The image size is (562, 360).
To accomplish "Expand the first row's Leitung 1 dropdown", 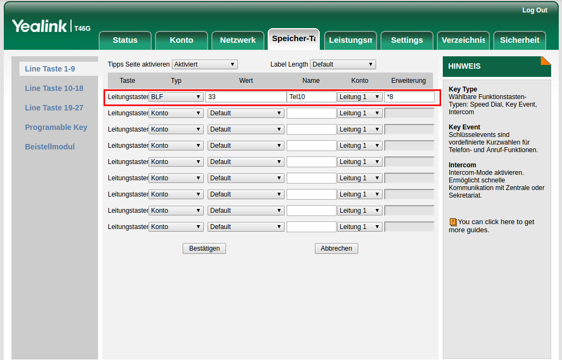I will pyautogui.click(x=360, y=97).
